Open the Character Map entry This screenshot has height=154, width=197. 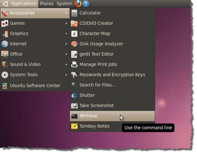click(x=112, y=34)
